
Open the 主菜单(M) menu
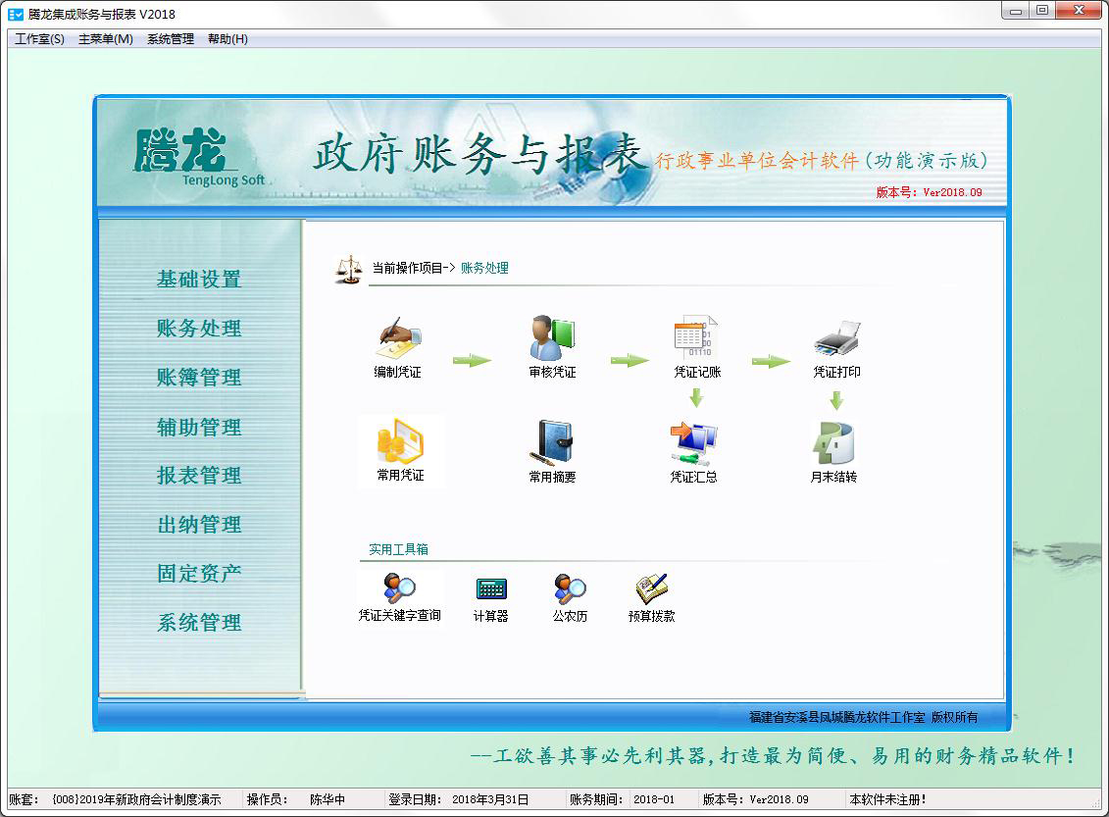pos(105,39)
